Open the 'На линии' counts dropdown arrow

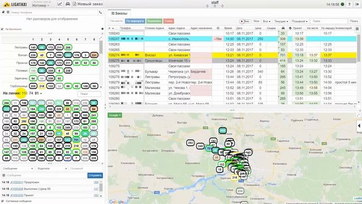click(x=41, y=93)
